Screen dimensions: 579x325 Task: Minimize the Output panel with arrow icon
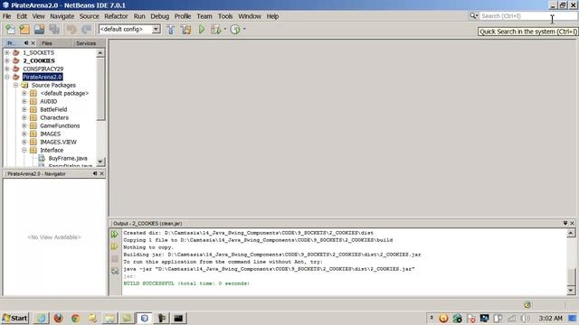pos(565,223)
